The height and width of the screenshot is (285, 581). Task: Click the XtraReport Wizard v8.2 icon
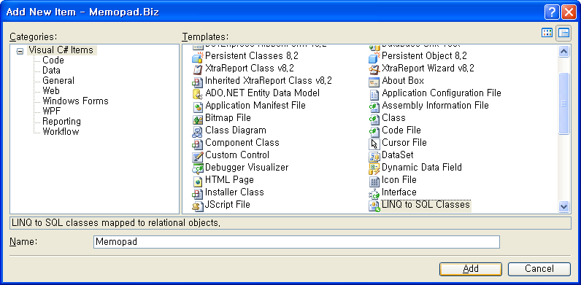coord(374,69)
